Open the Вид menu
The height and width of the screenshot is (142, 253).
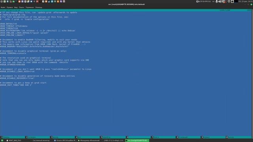pos(16,7)
